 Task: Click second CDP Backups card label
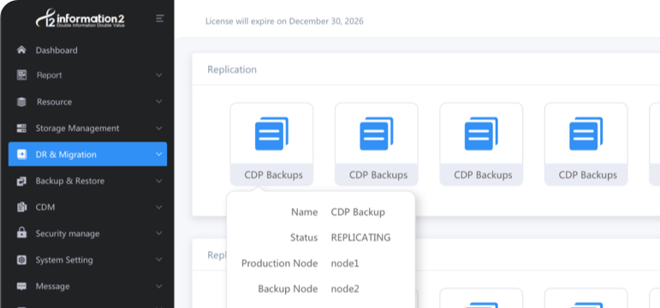[378, 175]
